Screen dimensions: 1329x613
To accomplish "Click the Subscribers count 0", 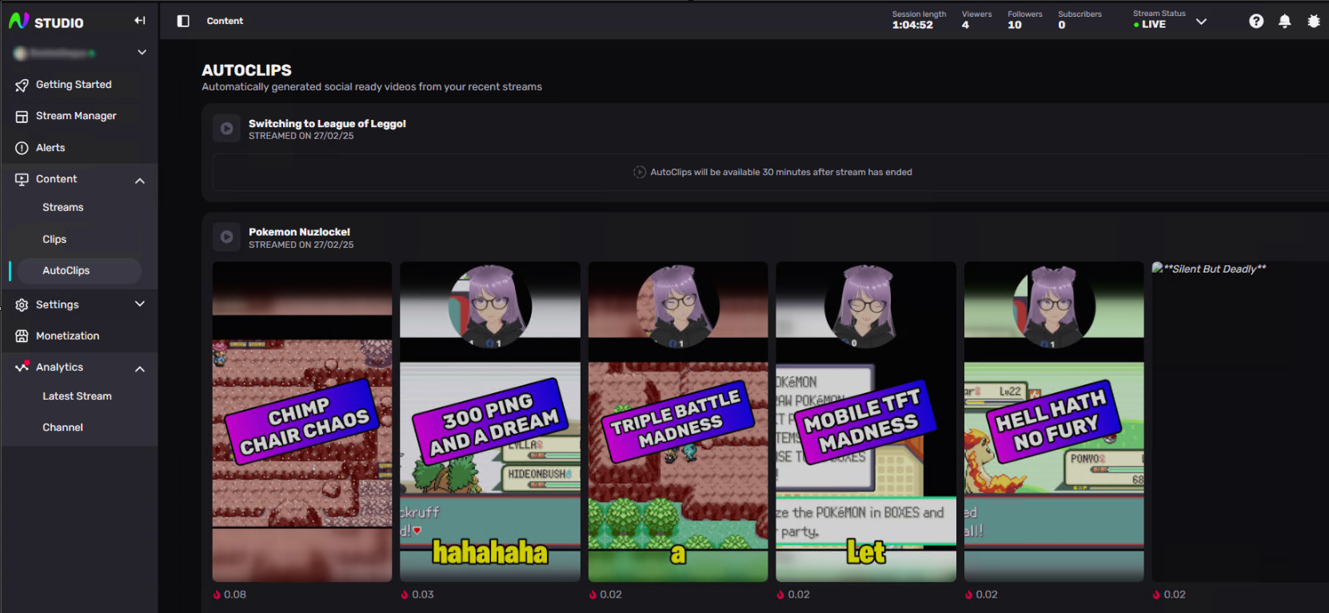I will tap(1062, 25).
